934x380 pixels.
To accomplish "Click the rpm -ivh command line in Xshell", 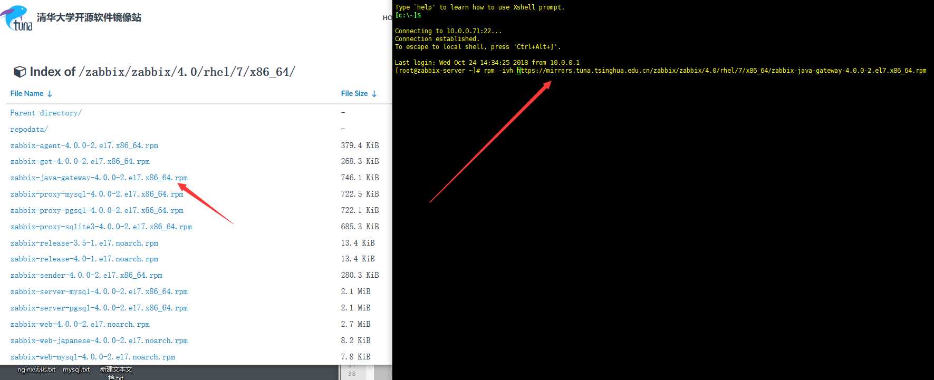I will click(660, 71).
